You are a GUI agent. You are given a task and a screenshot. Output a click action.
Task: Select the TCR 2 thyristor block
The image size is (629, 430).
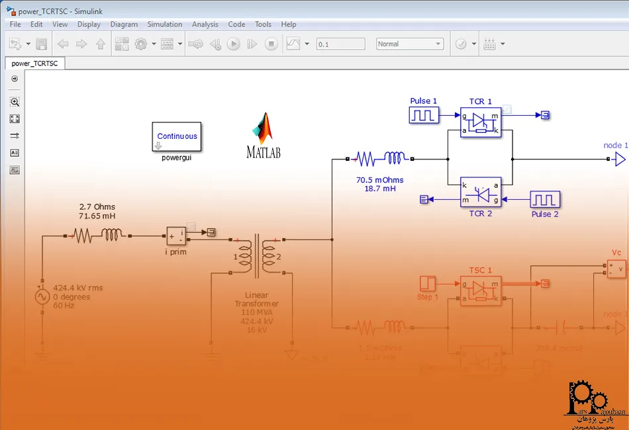pos(481,192)
